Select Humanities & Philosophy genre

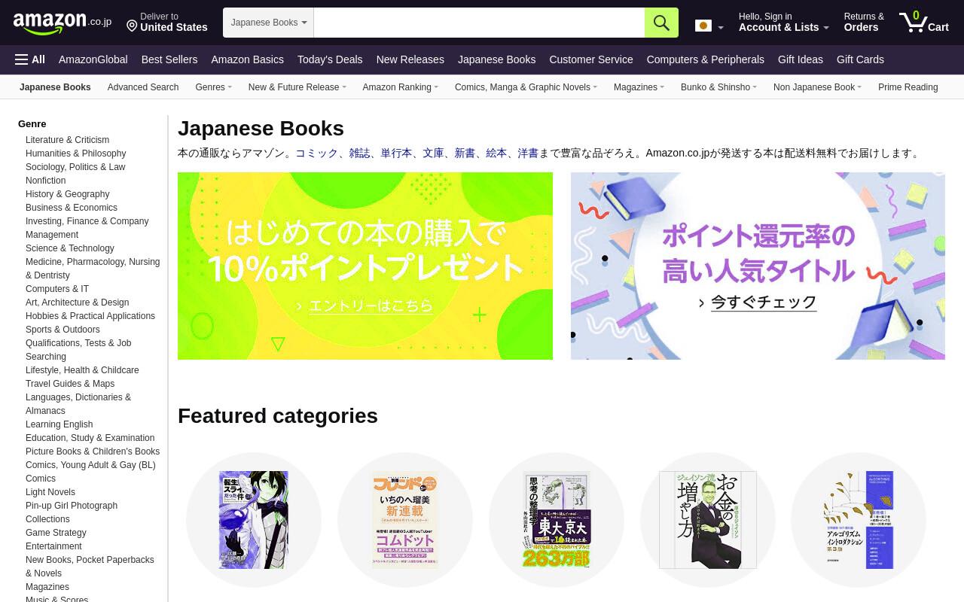click(75, 154)
